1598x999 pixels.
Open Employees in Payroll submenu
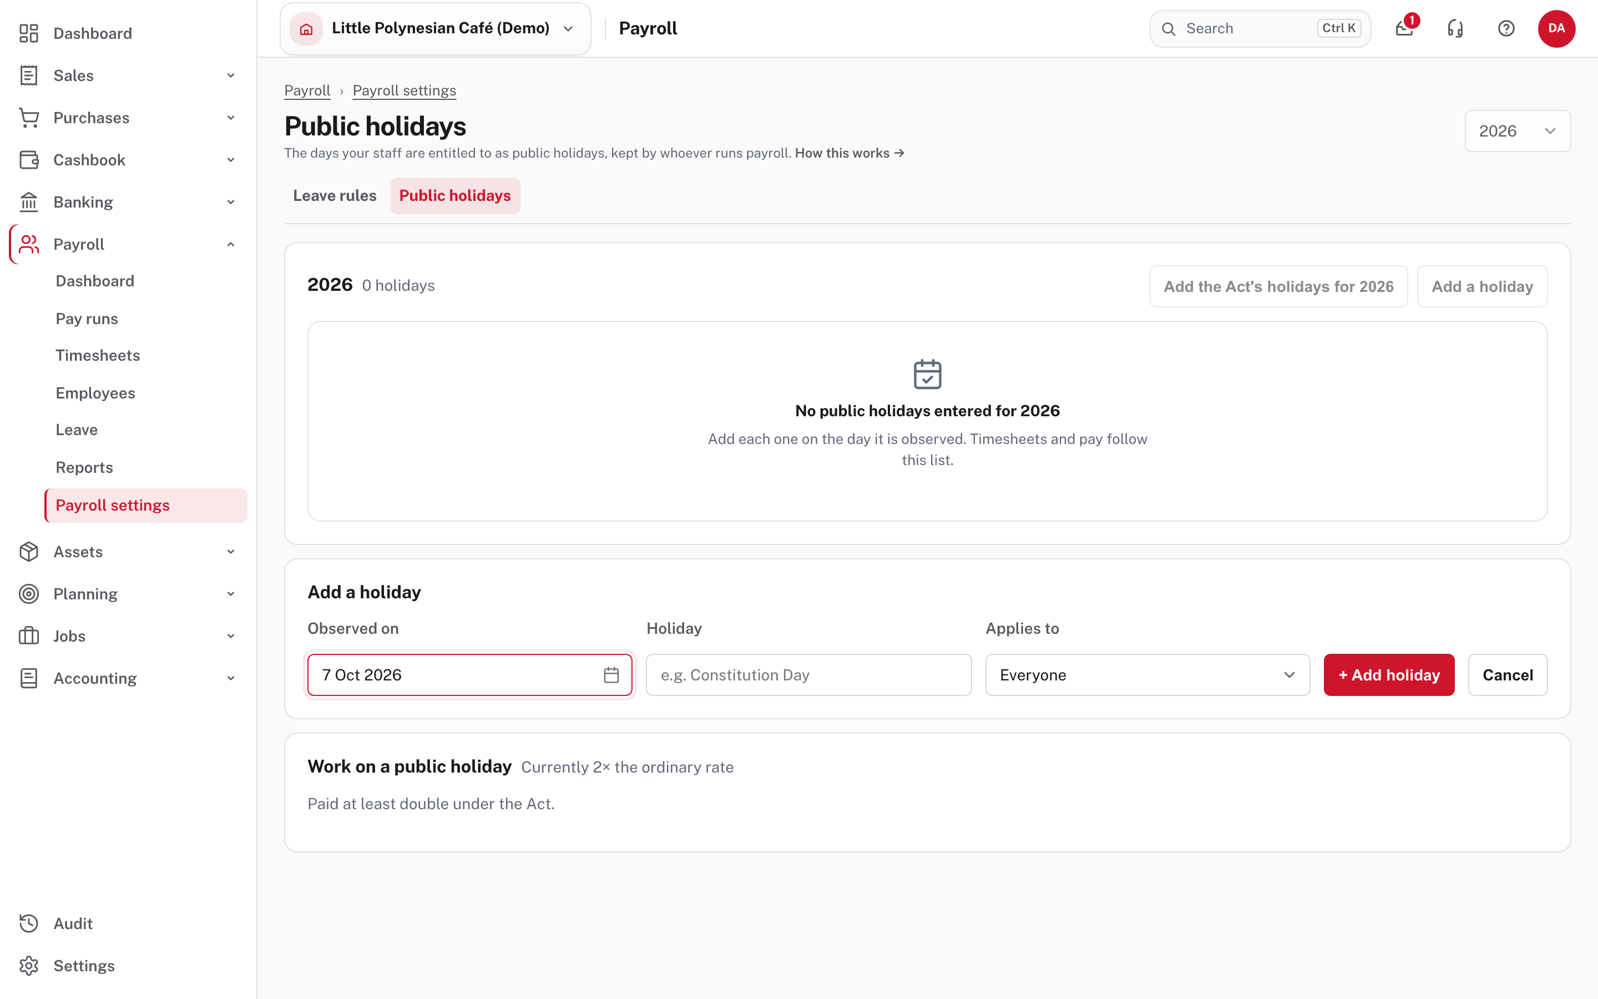click(95, 393)
